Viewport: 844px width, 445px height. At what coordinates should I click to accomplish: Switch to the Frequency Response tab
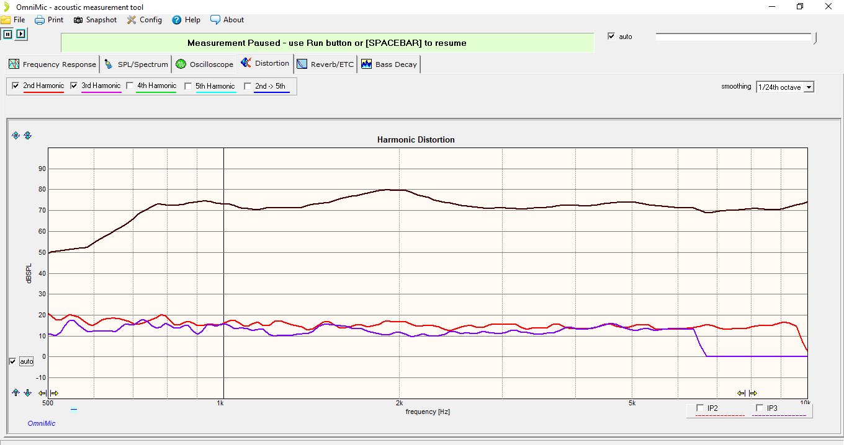point(53,64)
